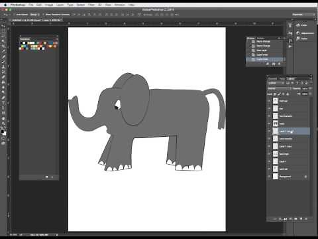Viewport: 318px width, 239px height.
Task: Select the background color swatch in toolbar
Action: [5, 133]
